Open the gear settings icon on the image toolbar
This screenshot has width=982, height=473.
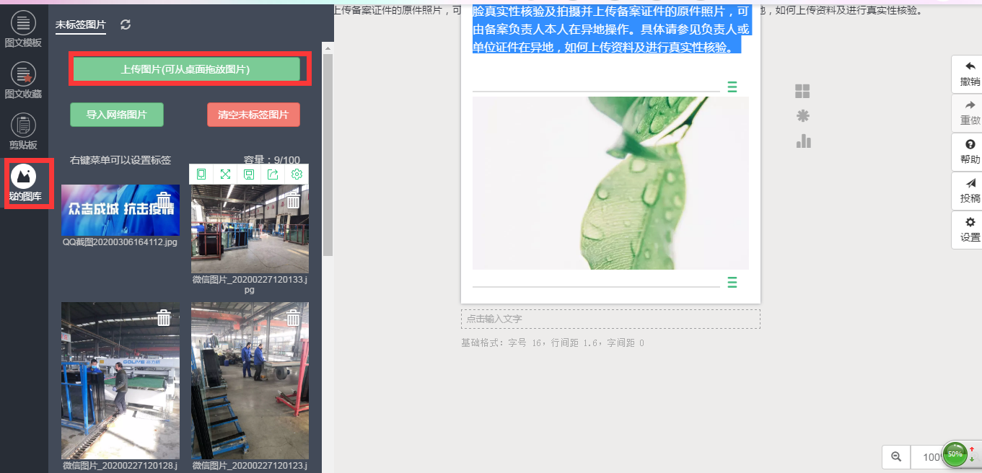click(x=296, y=174)
